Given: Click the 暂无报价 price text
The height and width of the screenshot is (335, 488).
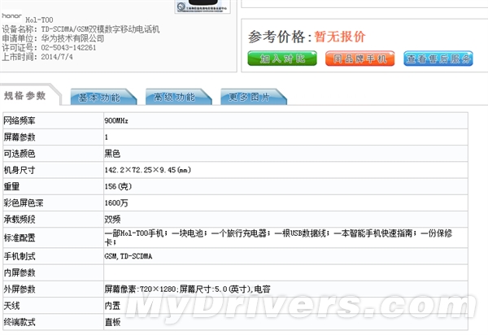Looking at the screenshot, I should coord(340,37).
